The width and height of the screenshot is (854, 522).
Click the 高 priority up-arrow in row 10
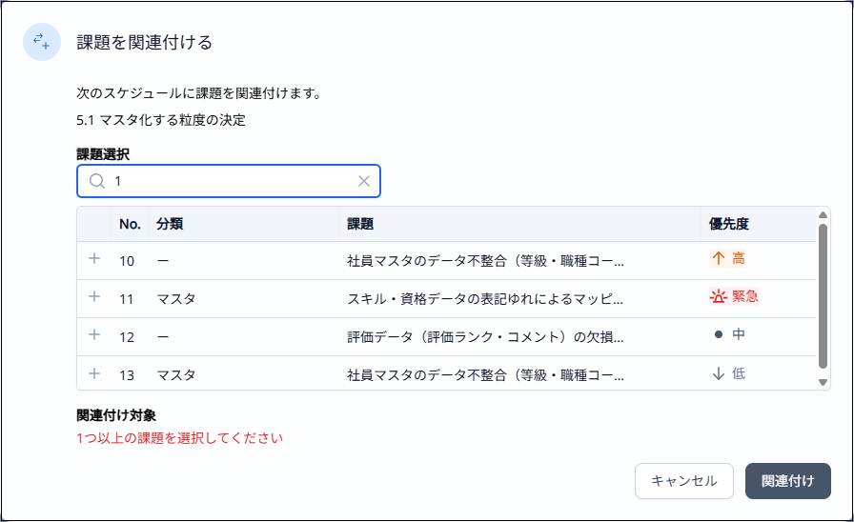pyautogui.click(x=719, y=258)
